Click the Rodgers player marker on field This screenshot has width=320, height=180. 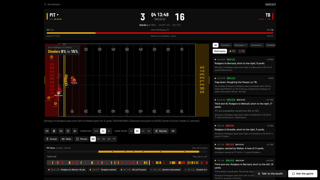[74, 80]
